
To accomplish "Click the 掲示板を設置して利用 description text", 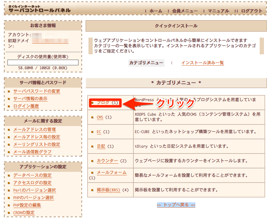I will click(176, 190).
